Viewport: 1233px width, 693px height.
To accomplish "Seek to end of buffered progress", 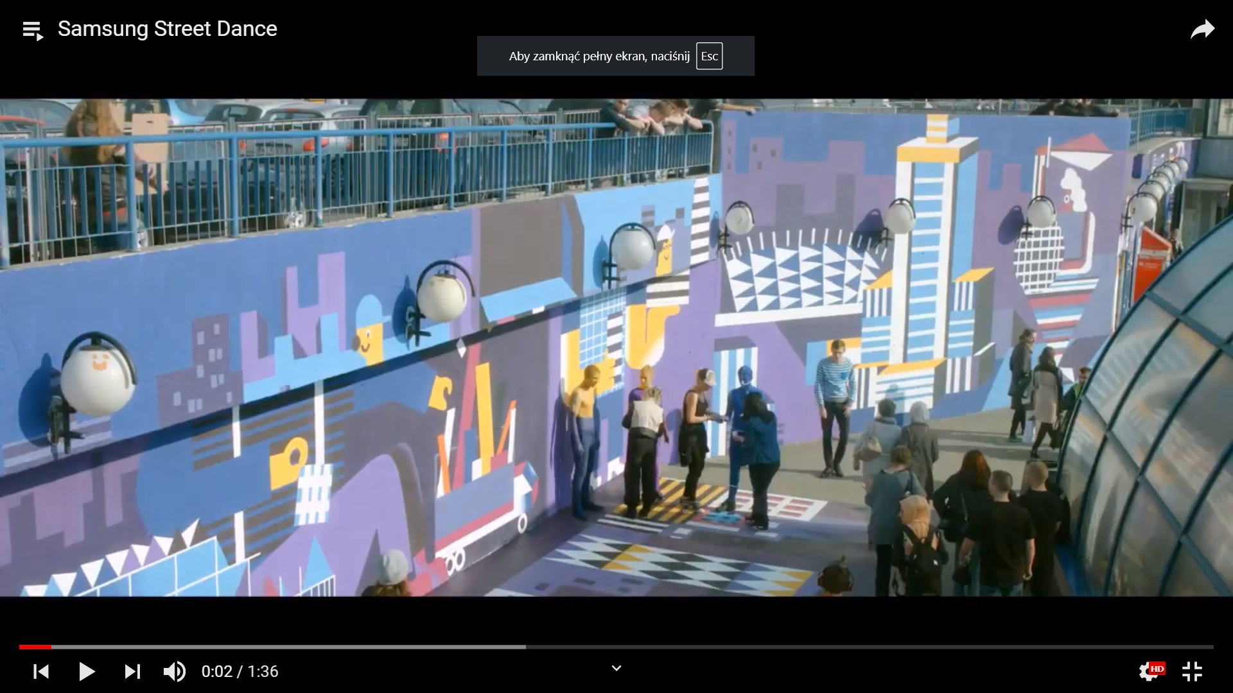I will (525, 647).
